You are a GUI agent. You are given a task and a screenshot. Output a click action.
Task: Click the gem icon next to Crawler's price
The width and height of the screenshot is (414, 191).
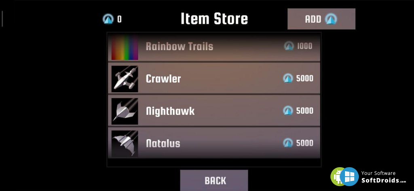(288, 79)
